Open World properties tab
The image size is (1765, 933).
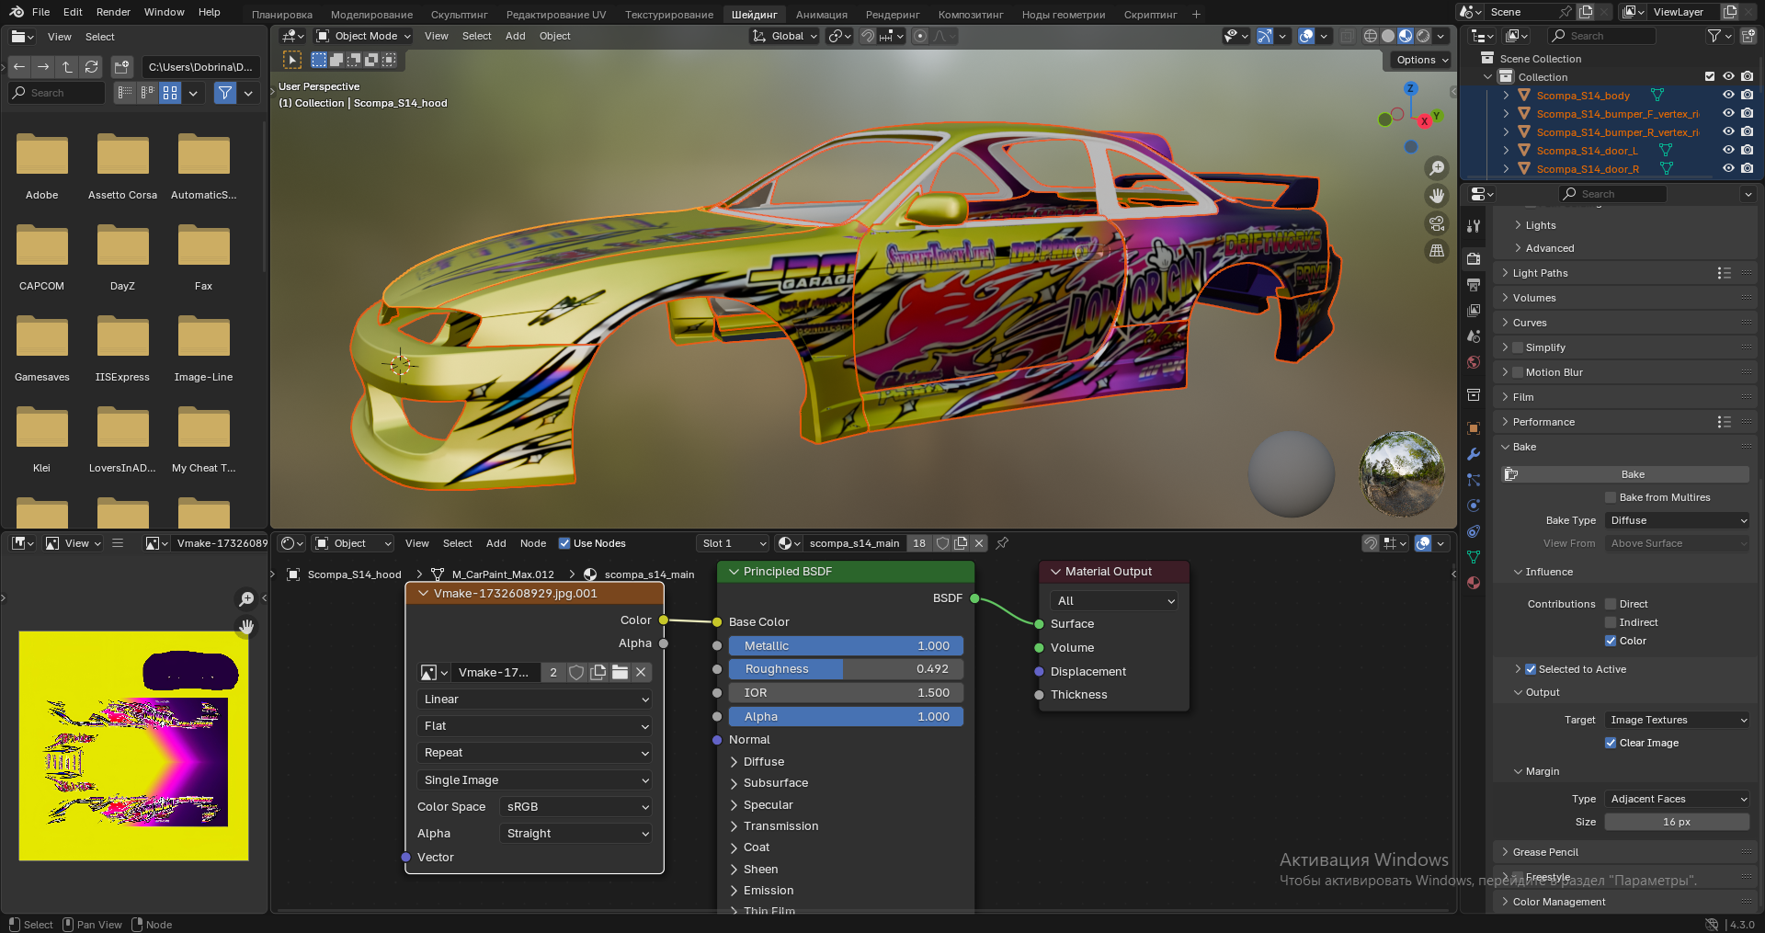tap(1474, 362)
